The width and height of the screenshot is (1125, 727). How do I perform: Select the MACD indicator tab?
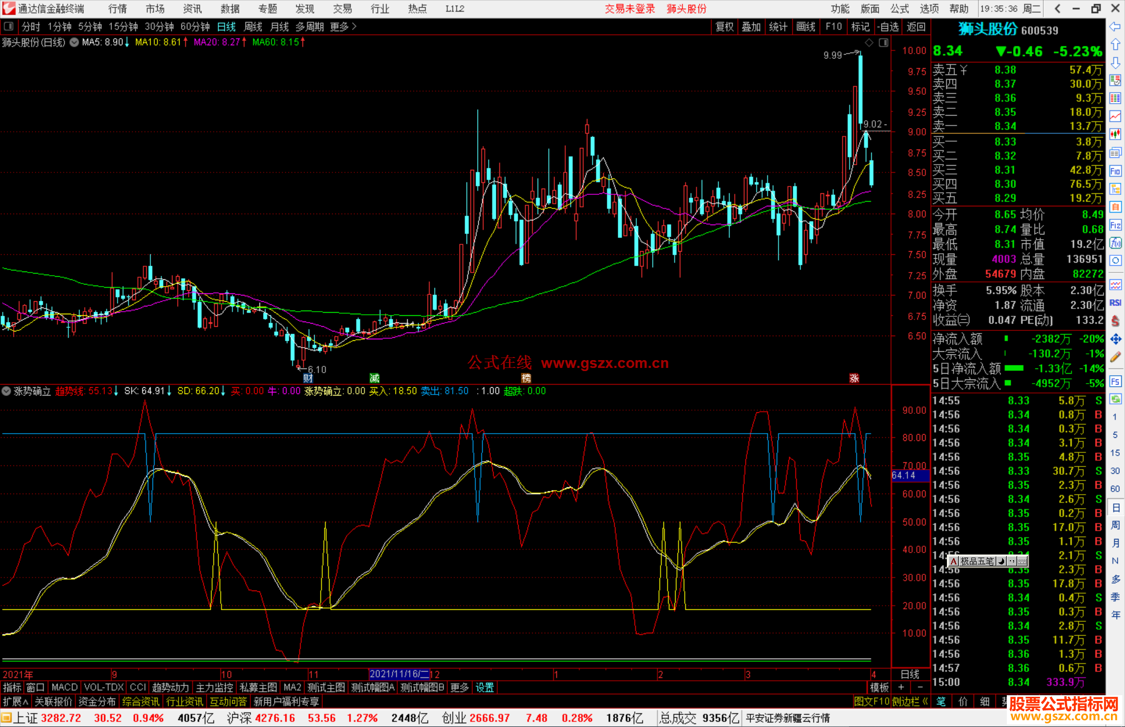pos(65,687)
